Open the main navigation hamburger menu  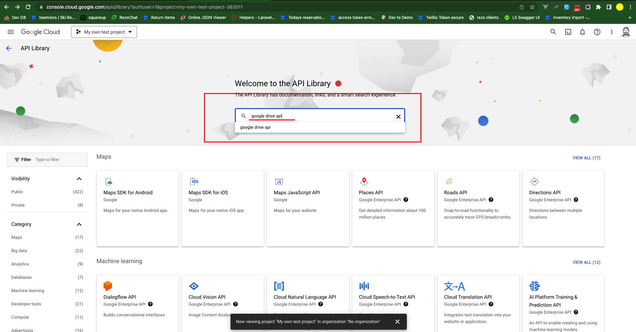[11, 32]
